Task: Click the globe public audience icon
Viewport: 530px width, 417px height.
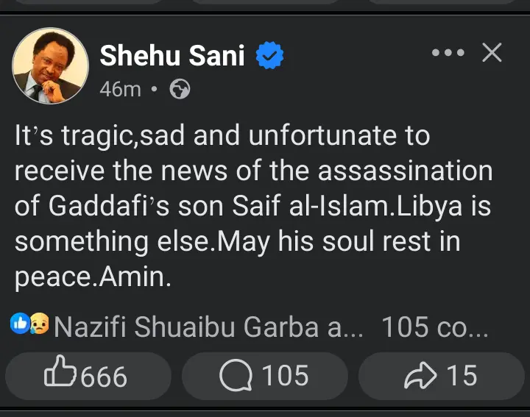Action: pyautogui.click(x=180, y=90)
